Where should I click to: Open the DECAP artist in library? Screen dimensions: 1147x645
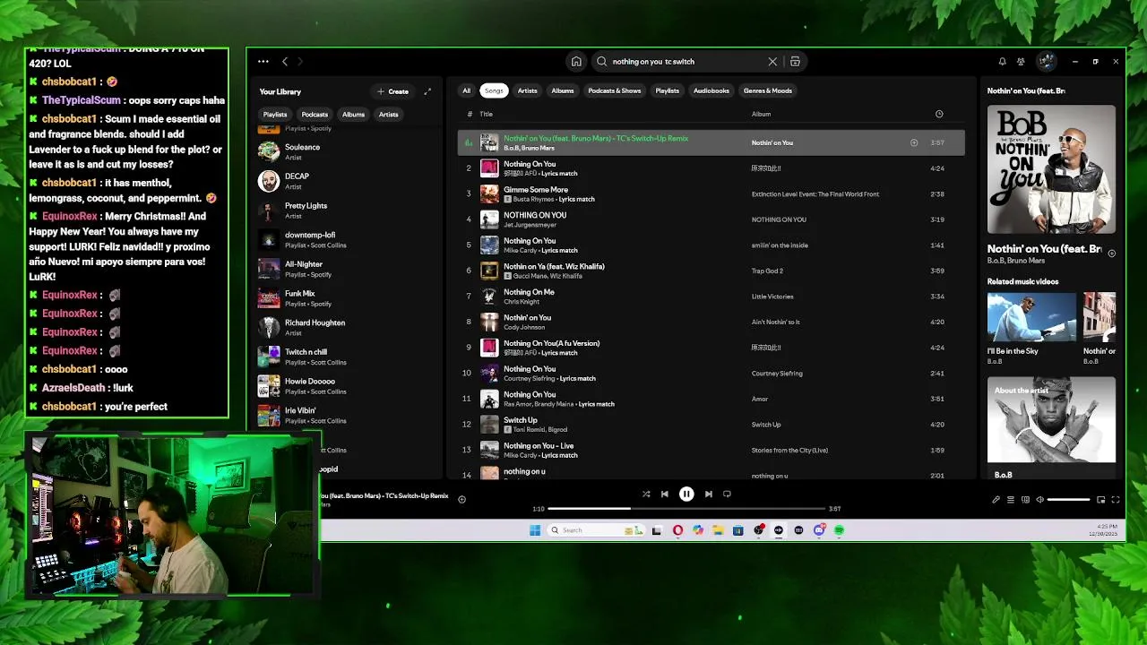tap(347, 181)
